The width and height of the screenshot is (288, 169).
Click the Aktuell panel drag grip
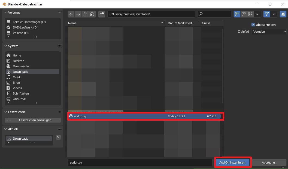pos(60,129)
